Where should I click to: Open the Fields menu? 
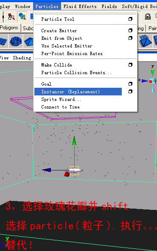pyautogui.click(x=109, y=6)
